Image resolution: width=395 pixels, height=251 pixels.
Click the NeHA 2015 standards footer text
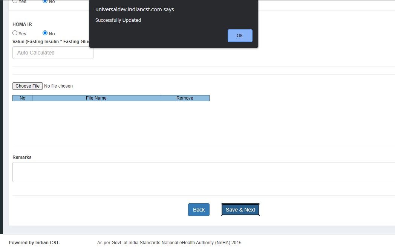click(169, 243)
